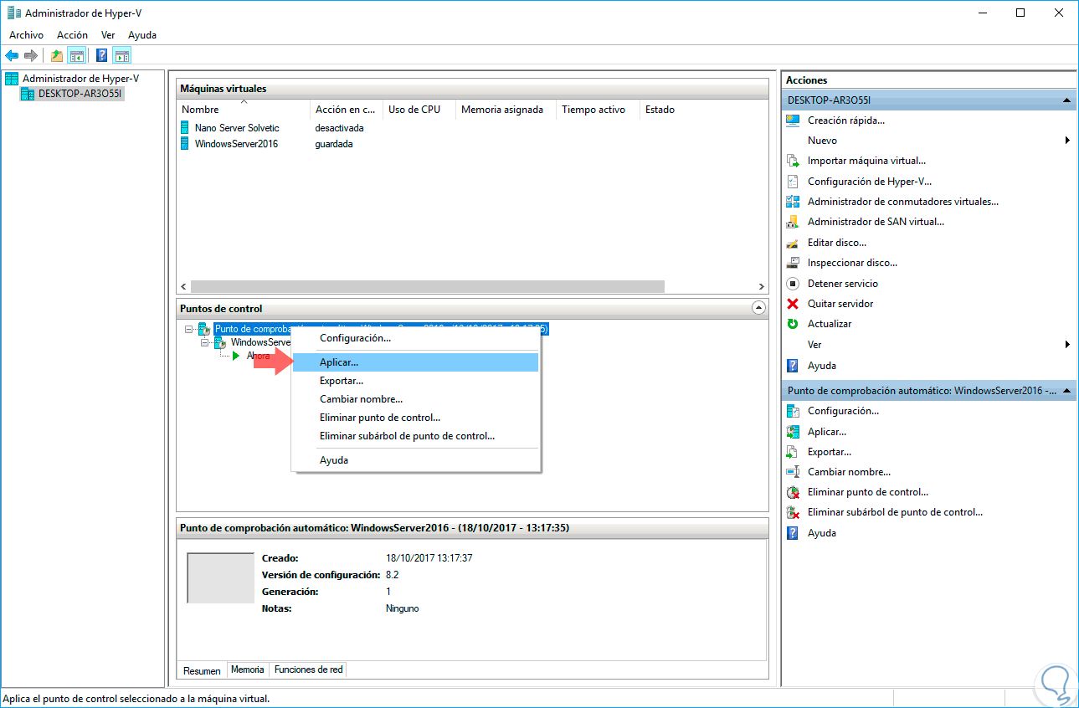Click the Nano Server Solvetic machine icon
The height and width of the screenshot is (708, 1079).
186,128
